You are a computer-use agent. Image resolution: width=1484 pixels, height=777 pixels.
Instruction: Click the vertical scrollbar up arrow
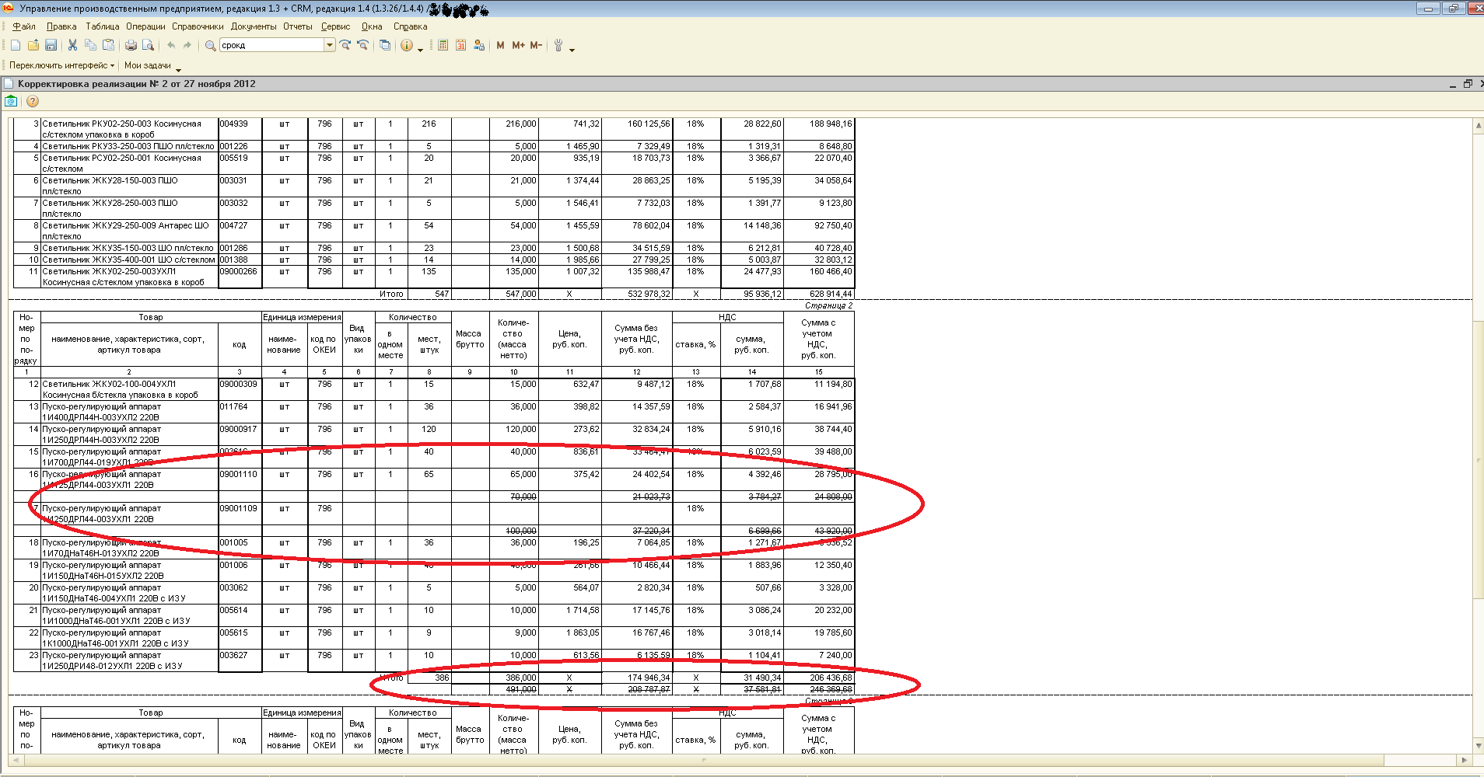pyautogui.click(x=1478, y=124)
